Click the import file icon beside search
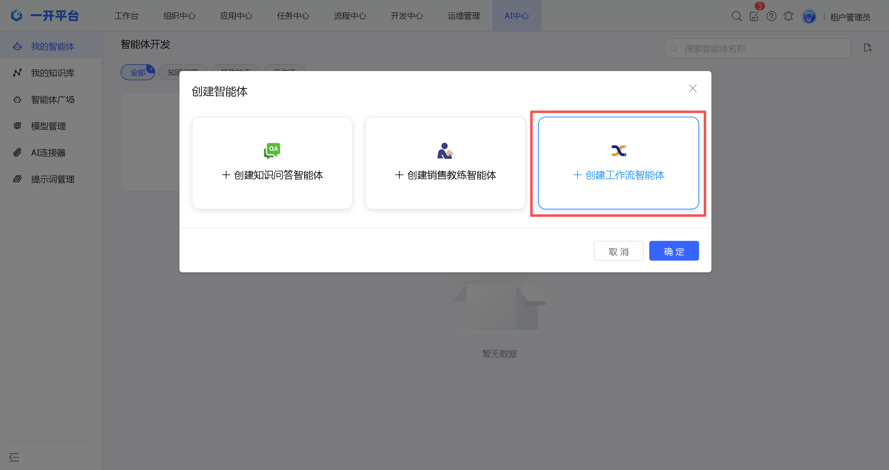Viewport: 889px width, 470px height. (x=867, y=48)
